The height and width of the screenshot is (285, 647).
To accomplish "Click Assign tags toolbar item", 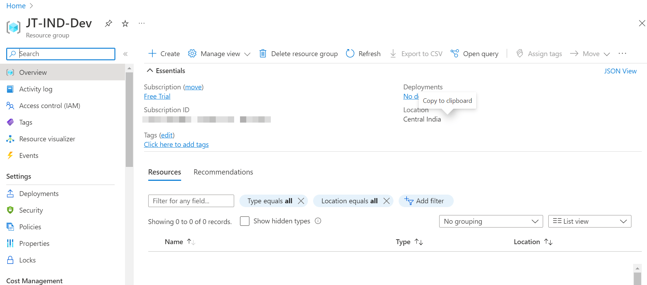I will (539, 54).
